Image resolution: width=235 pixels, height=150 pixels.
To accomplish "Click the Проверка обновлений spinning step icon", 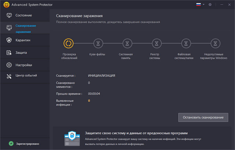I will point(69,44).
